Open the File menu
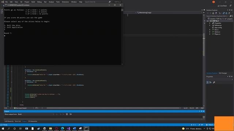The height and width of the screenshot is (131, 234). click(7, 2)
